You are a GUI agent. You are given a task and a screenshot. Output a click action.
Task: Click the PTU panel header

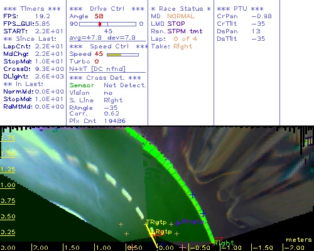(x=240, y=9)
